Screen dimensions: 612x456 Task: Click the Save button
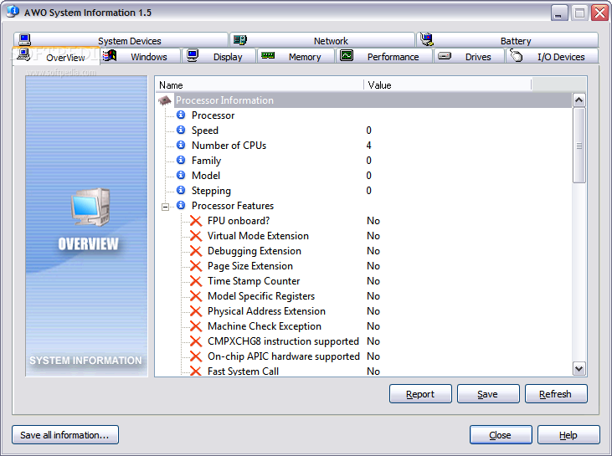488,394
